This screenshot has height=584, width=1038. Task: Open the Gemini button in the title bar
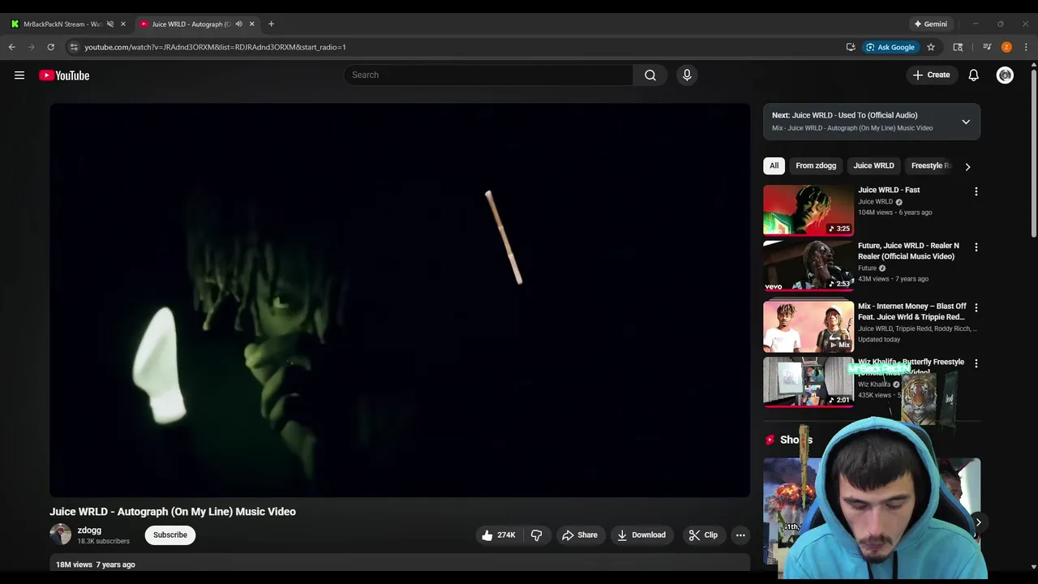930,24
